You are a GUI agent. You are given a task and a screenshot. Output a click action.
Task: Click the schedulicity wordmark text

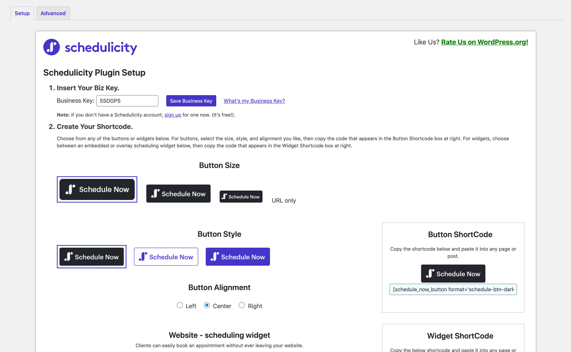tap(101, 48)
